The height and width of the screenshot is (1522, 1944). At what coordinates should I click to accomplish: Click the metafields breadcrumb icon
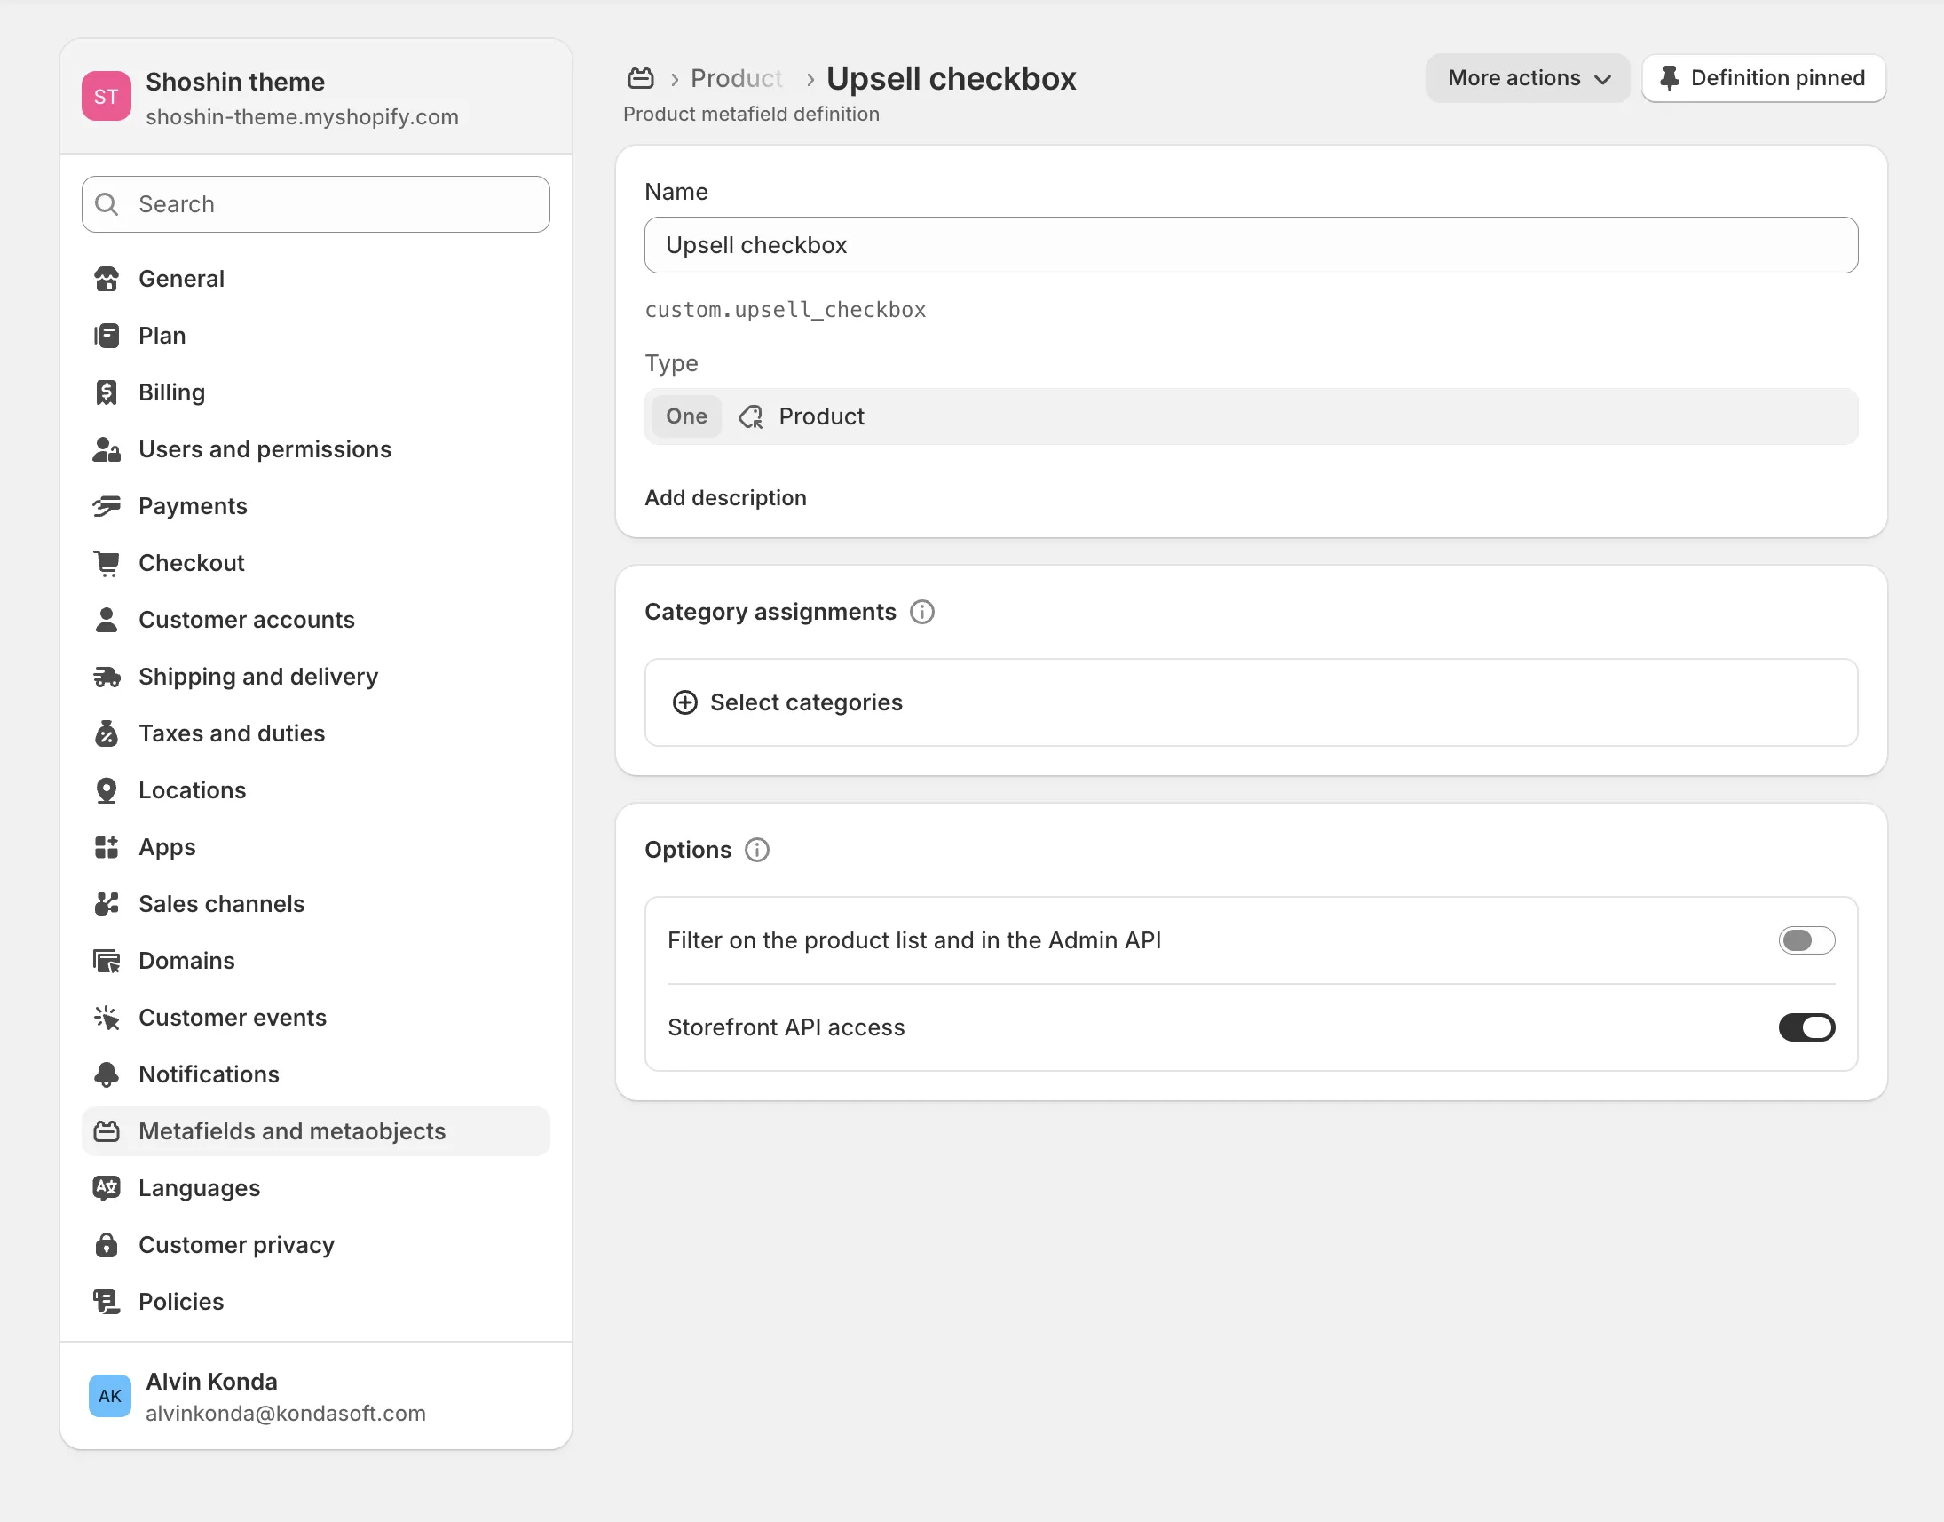tap(641, 78)
